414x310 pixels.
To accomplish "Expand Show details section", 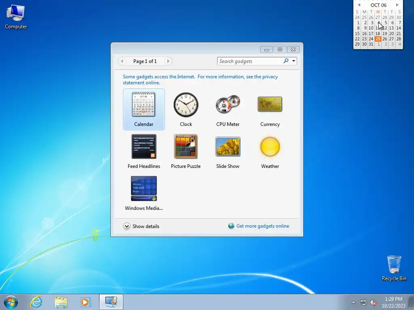I will tap(141, 226).
